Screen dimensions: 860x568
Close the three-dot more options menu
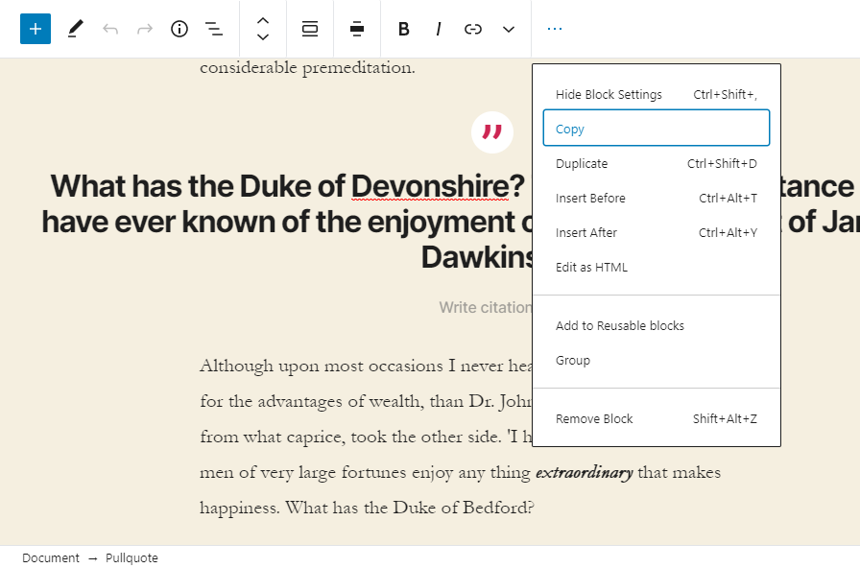point(555,29)
